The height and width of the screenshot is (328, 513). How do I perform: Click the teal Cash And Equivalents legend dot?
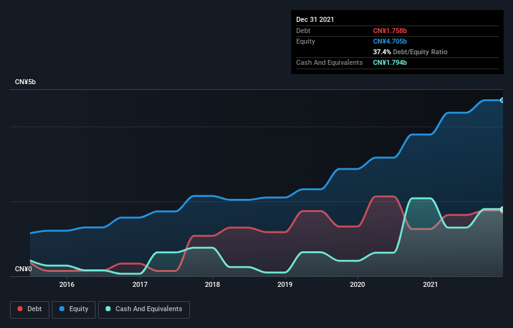coord(108,309)
